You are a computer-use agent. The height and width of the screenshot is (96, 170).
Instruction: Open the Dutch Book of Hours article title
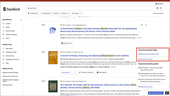pyautogui.click(x=98, y=30)
